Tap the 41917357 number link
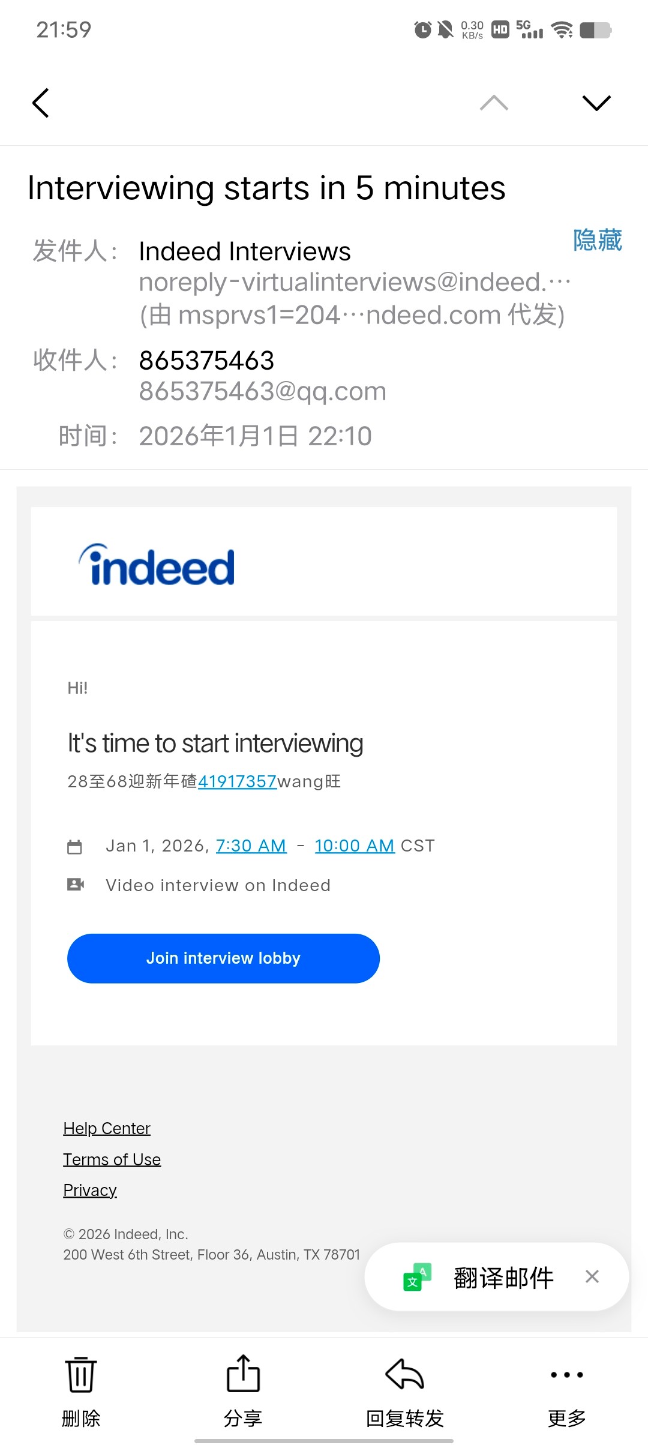Image resolution: width=648 pixels, height=1445 pixels. [237, 781]
